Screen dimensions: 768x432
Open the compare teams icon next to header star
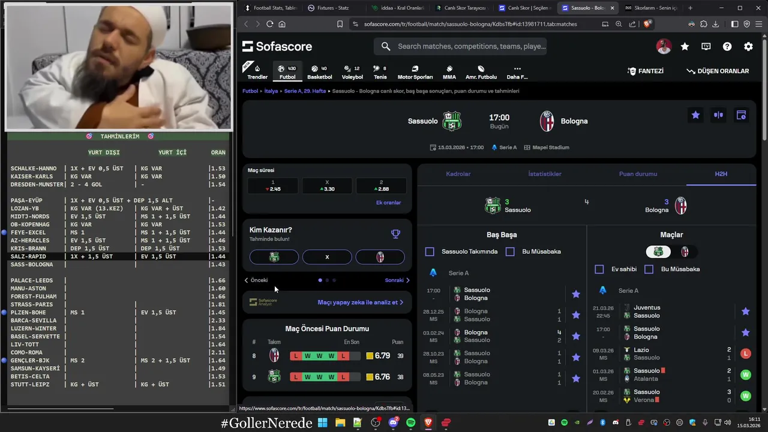coord(718,115)
